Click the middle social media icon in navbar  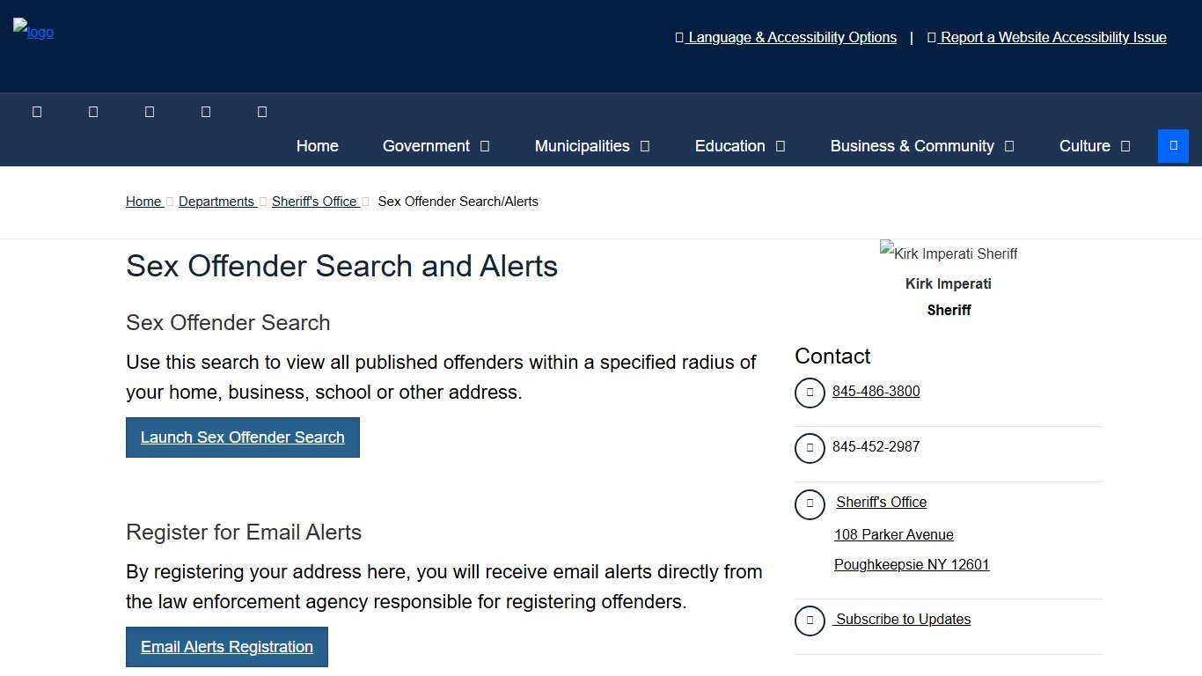150,111
